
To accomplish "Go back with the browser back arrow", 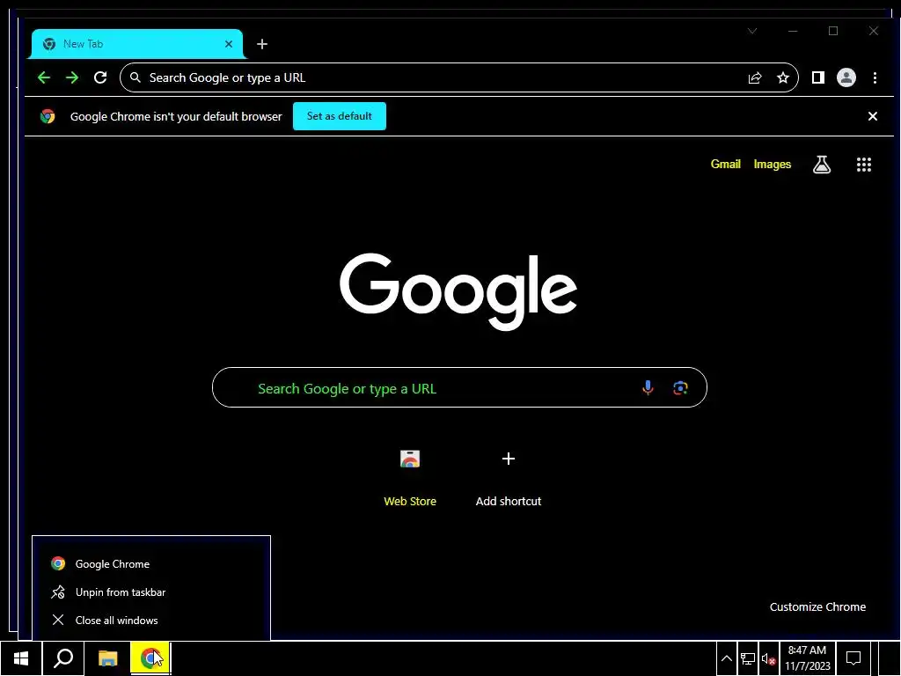I will [44, 77].
